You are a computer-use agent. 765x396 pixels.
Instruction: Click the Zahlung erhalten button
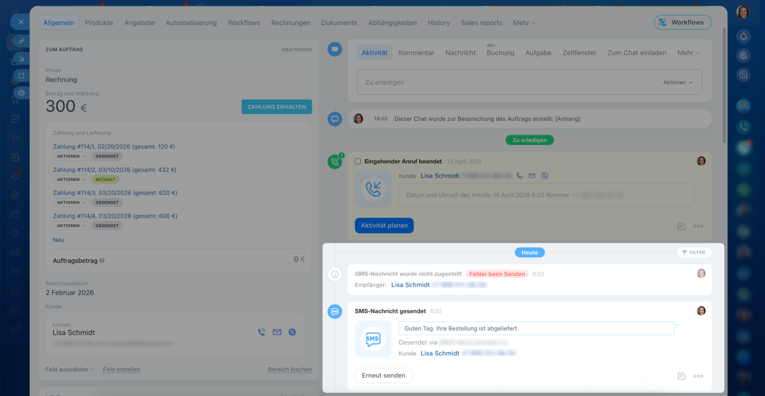tap(277, 107)
